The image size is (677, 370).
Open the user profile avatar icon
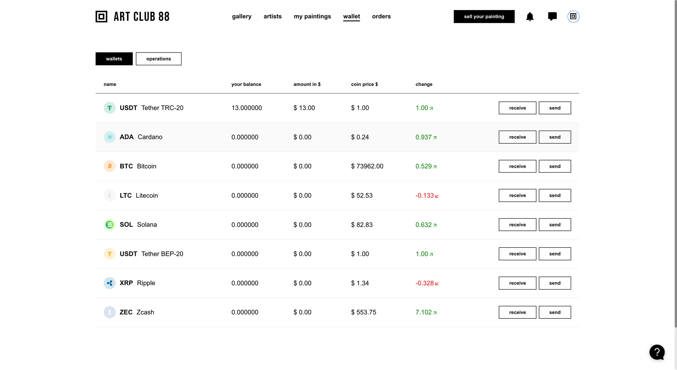573,16
